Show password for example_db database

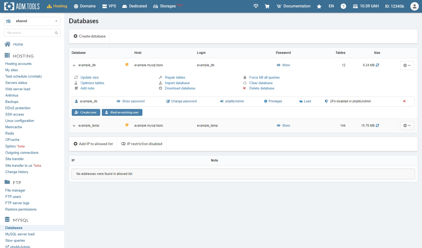coord(284,65)
